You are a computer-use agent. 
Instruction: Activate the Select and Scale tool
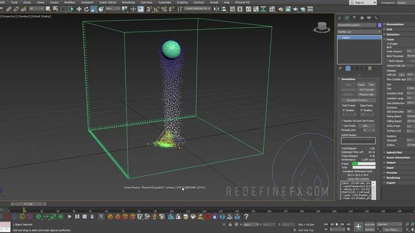tap(93, 9)
